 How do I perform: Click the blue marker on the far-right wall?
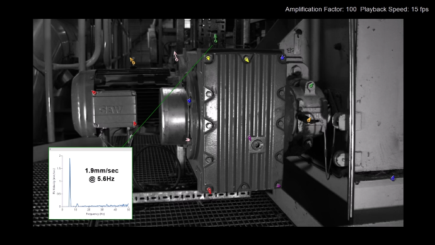(x=393, y=178)
